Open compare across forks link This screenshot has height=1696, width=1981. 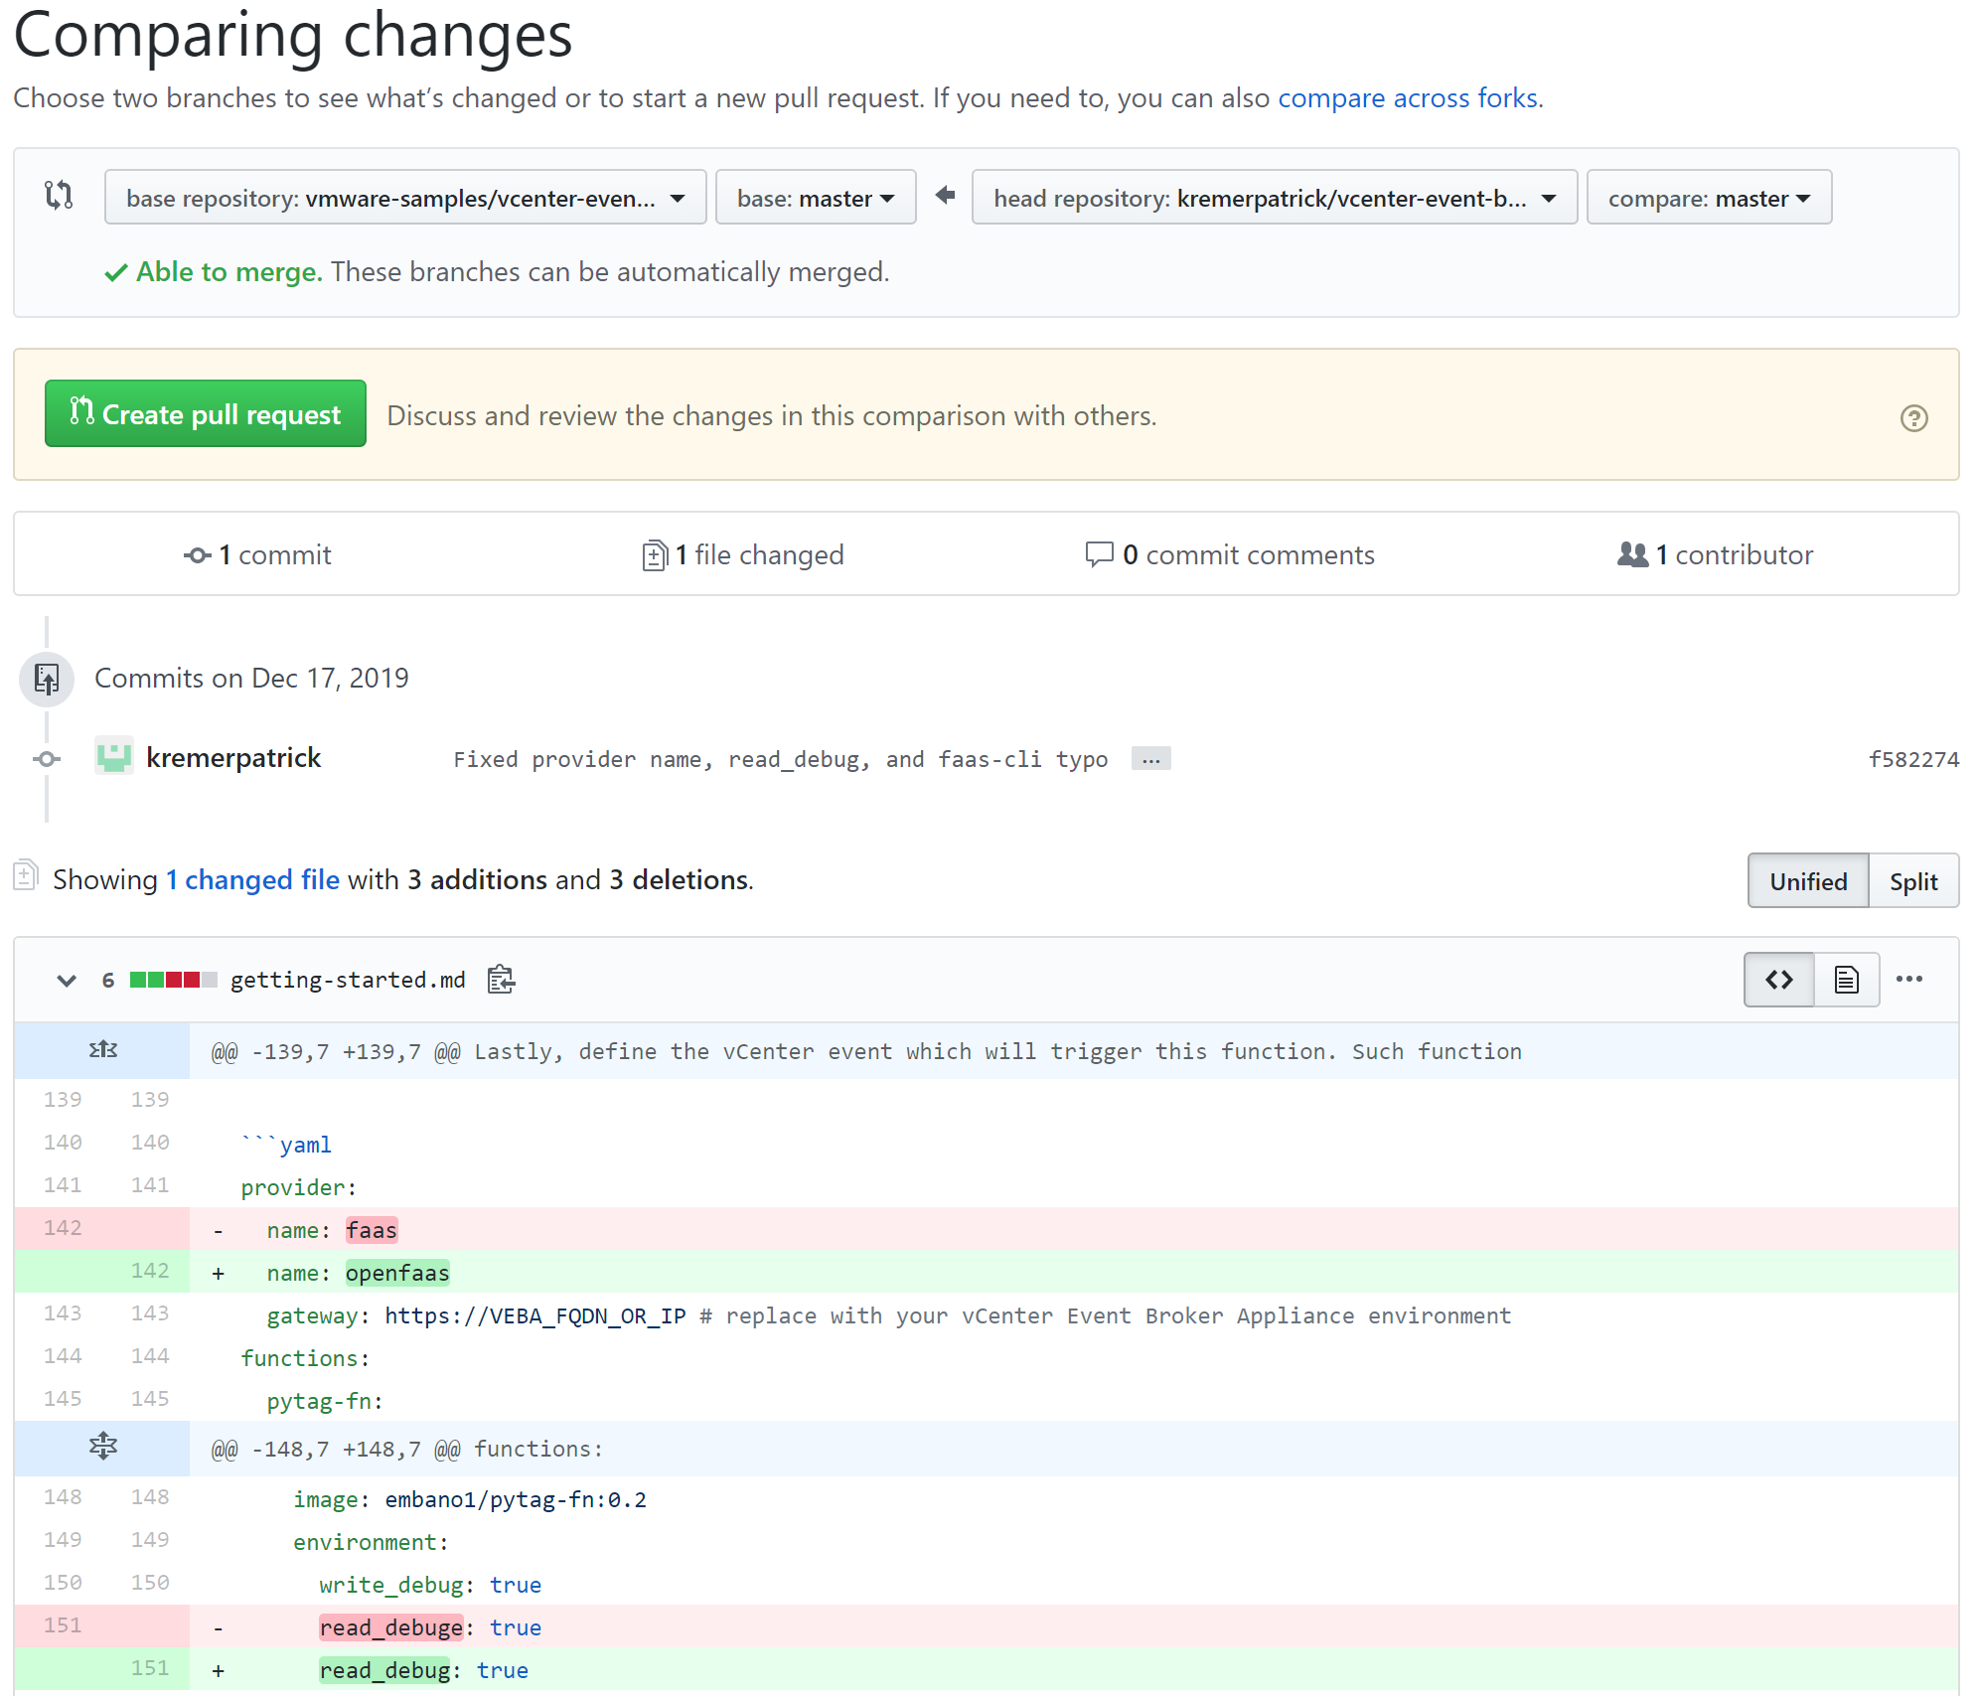pyautogui.click(x=1409, y=98)
